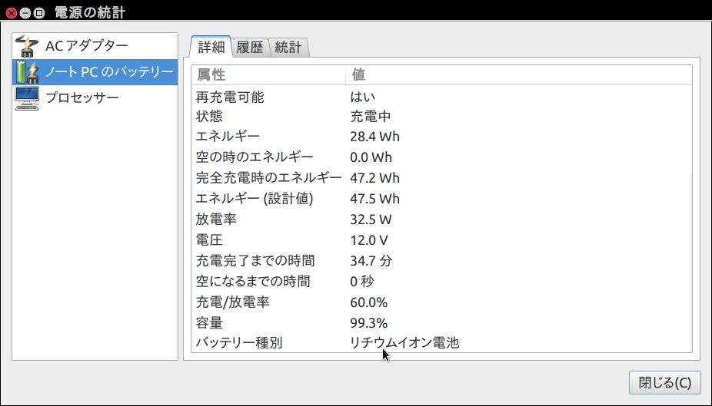
Task: Close the window with red button
Action: tap(12, 13)
